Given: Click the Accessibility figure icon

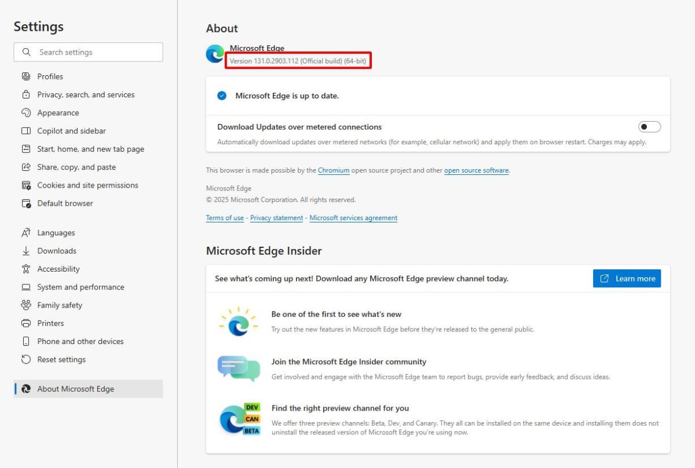Looking at the screenshot, I should [x=25, y=269].
